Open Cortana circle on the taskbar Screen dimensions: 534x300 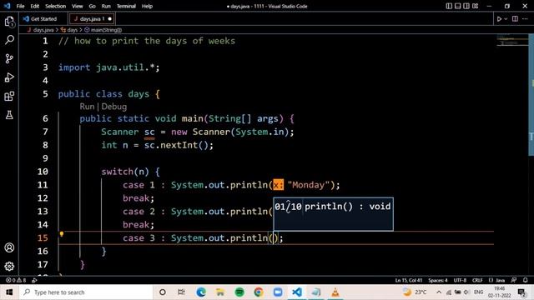coord(163,292)
